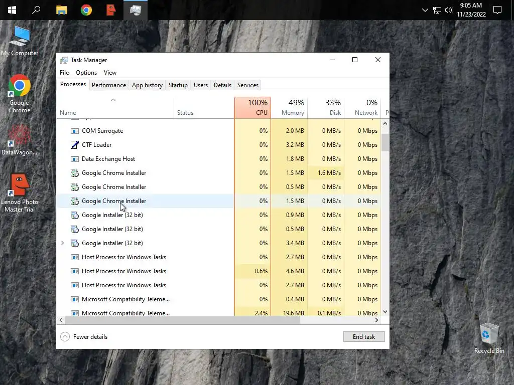Maximize the Task Manager window
Image resolution: width=514 pixels, height=385 pixels.
click(355, 60)
